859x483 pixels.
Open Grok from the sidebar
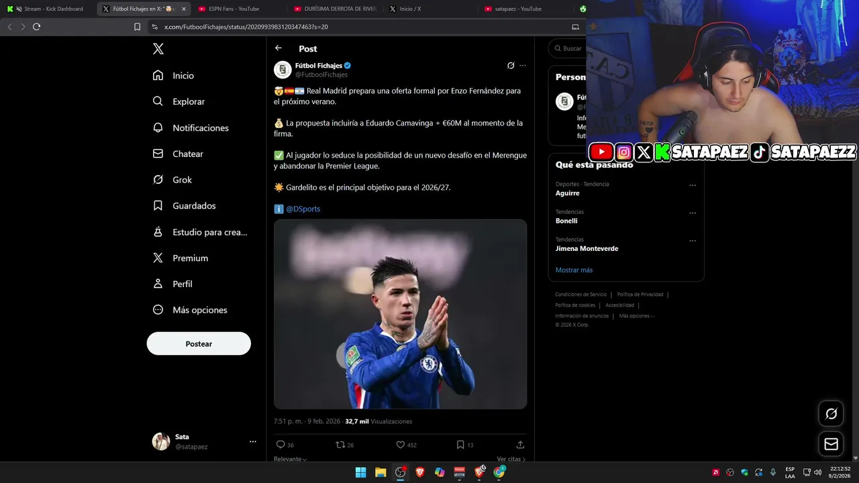click(x=172, y=180)
